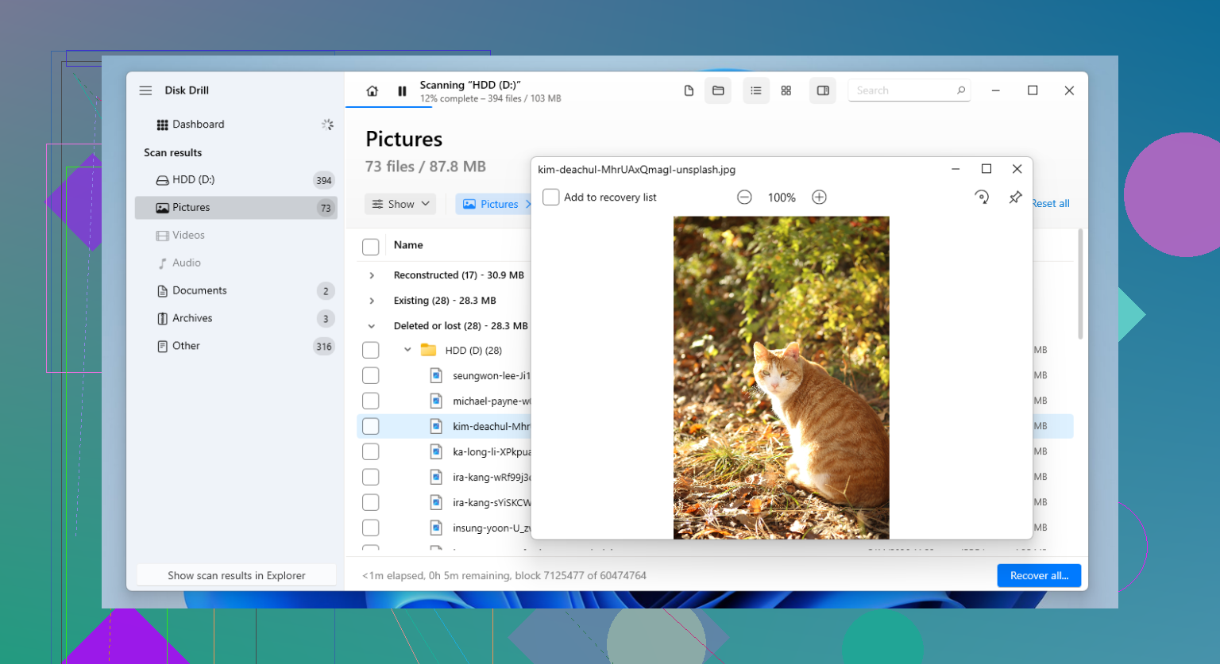Go to the Home screen icon

(x=372, y=91)
